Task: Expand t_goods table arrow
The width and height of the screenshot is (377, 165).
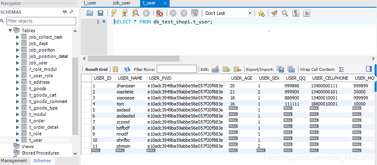Action: (18, 89)
